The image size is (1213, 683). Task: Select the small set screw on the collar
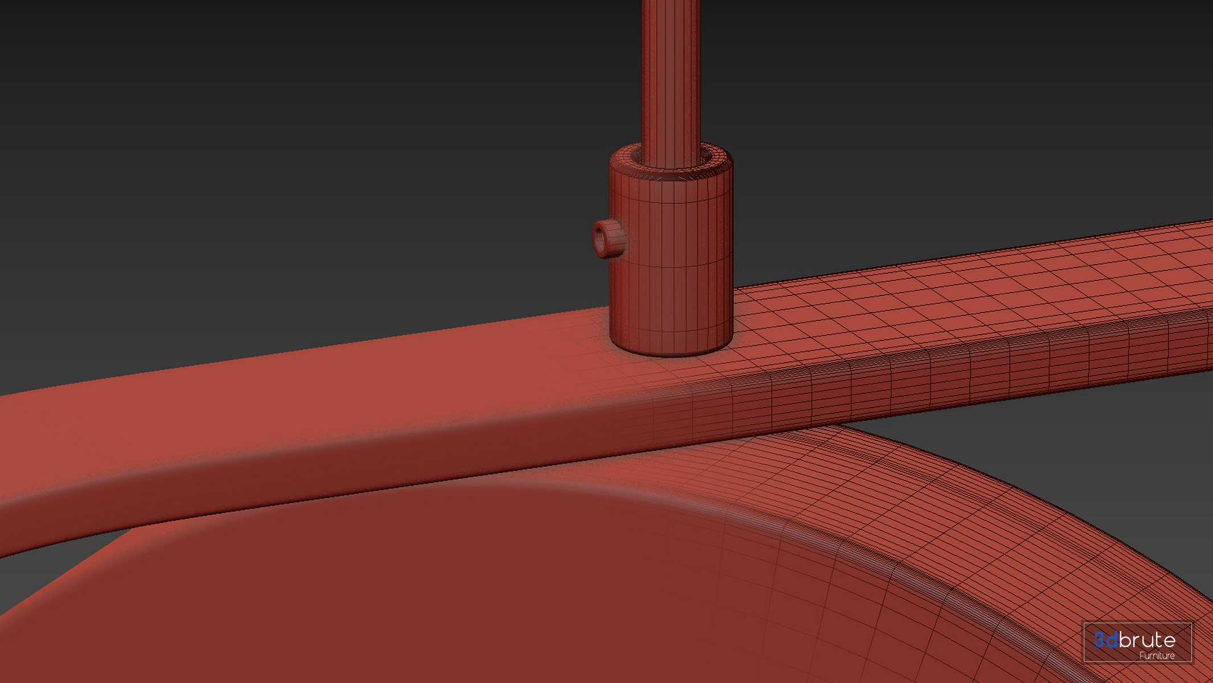(x=608, y=240)
